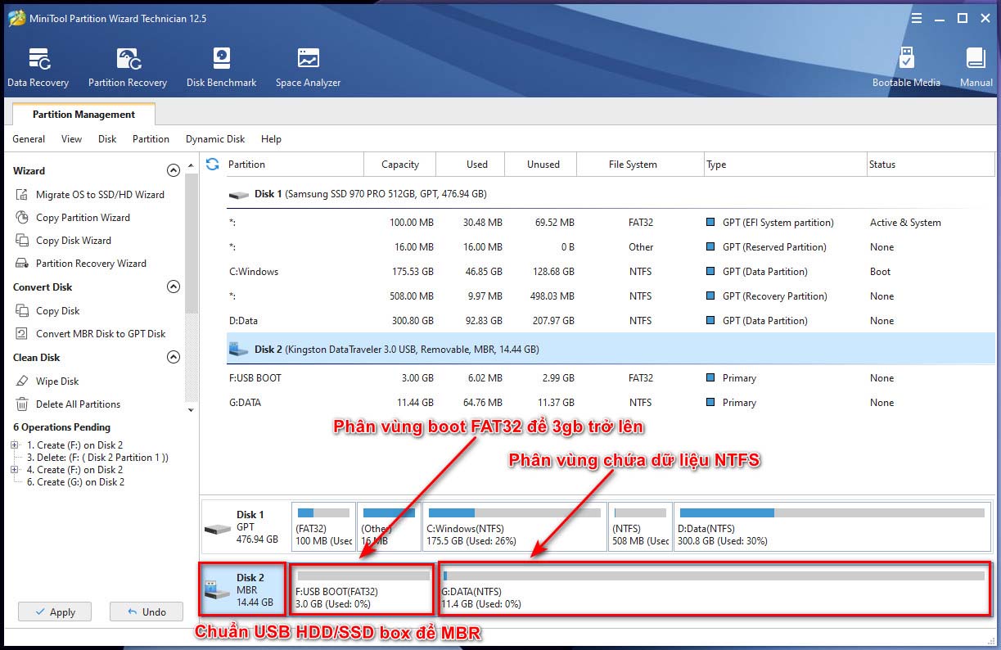Start the Copy Partition Wizard
This screenshot has width=1001, height=650.
(x=83, y=218)
